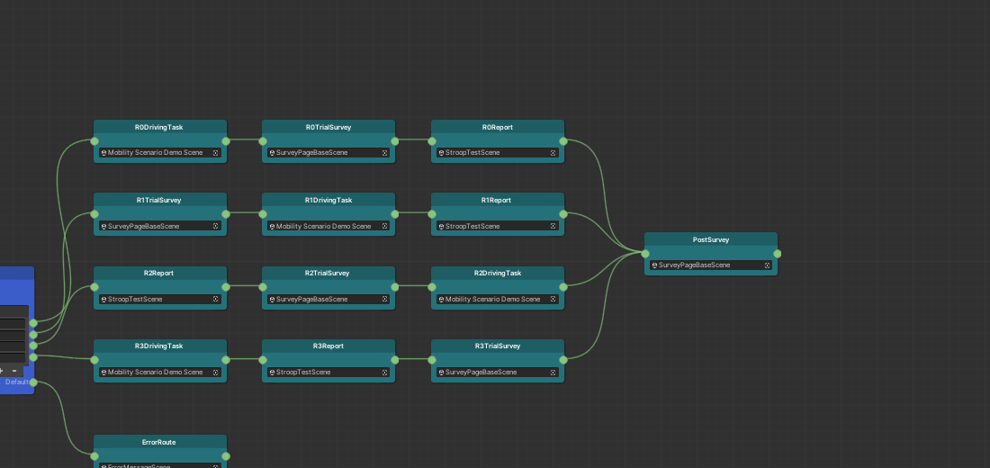Image resolution: width=990 pixels, height=468 pixels.
Task: Click the R0TrialSurvey output port
Action: point(394,141)
